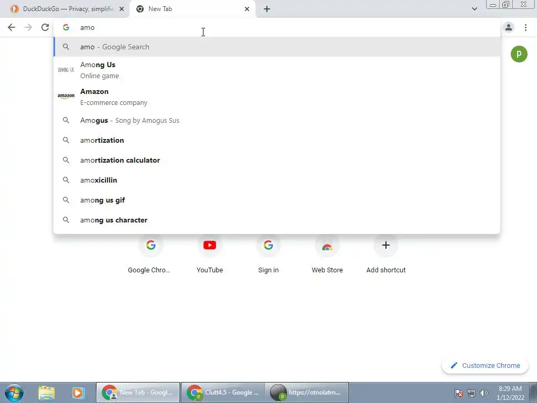Click in the address bar containing 'amo'
Screen dimensions: 537x403
click(x=277, y=27)
